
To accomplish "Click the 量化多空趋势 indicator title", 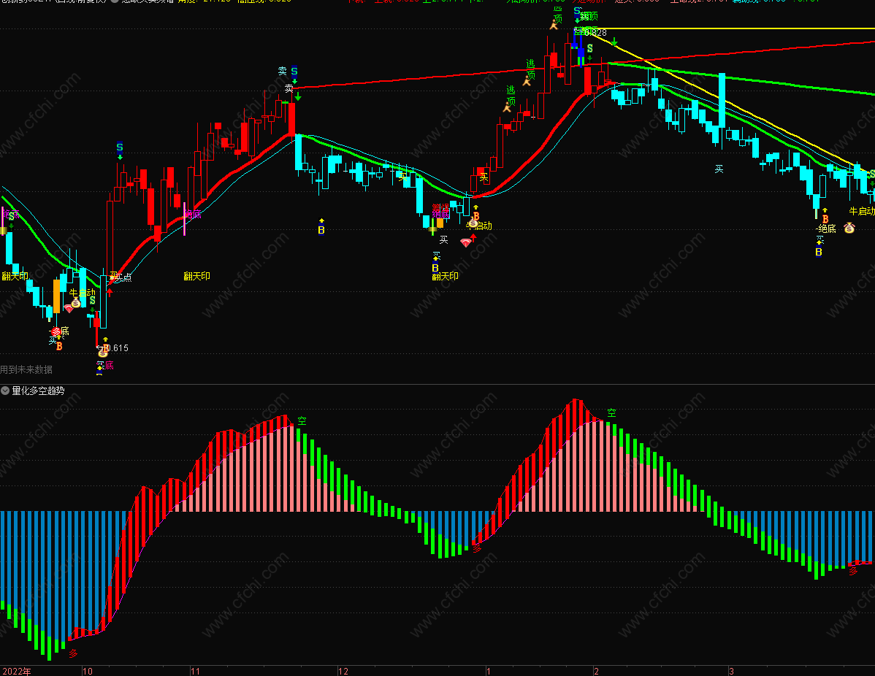I will [x=39, y=391].
